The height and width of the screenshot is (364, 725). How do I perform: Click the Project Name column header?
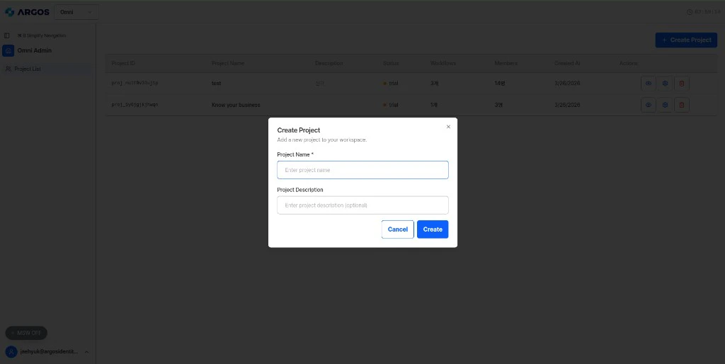click(228, 63)
